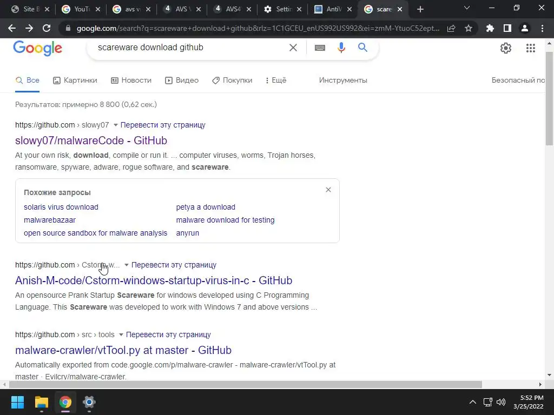Viewport: 554px width, 415px height.
Task: Search for malwarebazaar suggestion
Action: [49, 220]
